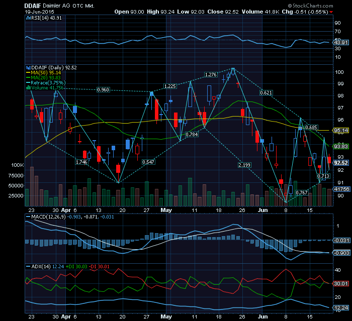Viewport: 352px width, 321px height.
Task: Click the RSI 70 axis level label
Action: (337, 32)
